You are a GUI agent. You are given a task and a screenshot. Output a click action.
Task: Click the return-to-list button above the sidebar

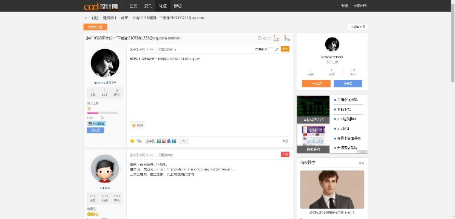[358, 27]
